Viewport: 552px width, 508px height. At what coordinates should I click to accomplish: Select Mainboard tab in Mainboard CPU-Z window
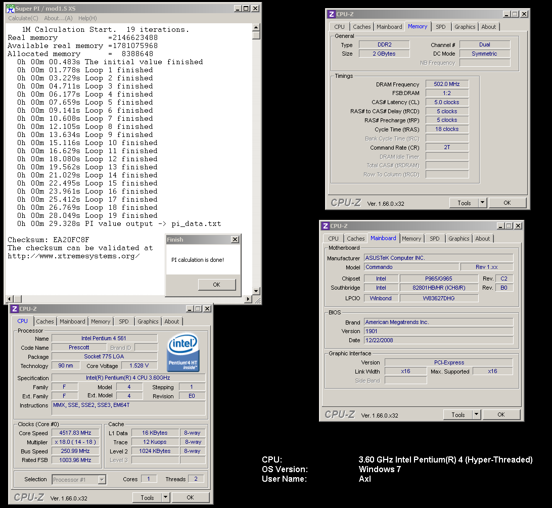383,239
